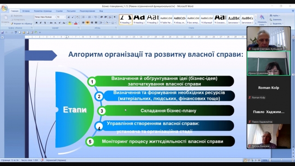Viewport: 295px width, 166px height.
Task: Click the red font color icon
Action: [x=76, y=23]
